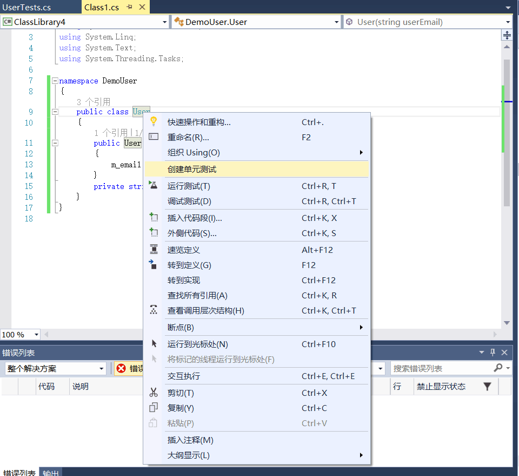The width and height of the screenshot is (519, 476).
Task: Click the 插入代码段 snippet icon
Action: click(154, 218)
